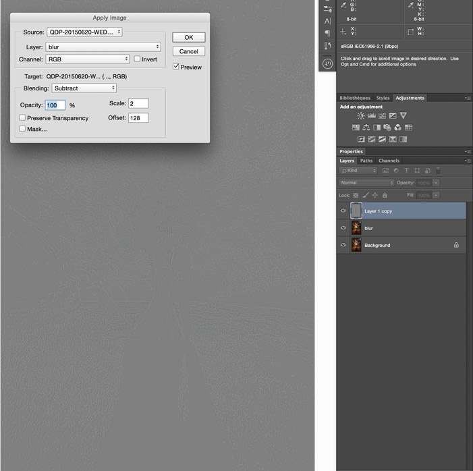473x471 pixels.
Task: Add a Color Balance adjustment
Action: (x=366, y=128)
